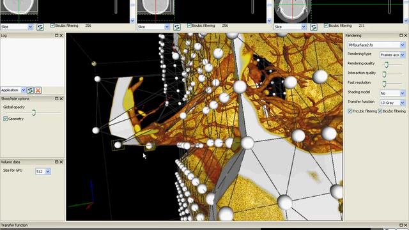Undock the Rendering panel

401,35
